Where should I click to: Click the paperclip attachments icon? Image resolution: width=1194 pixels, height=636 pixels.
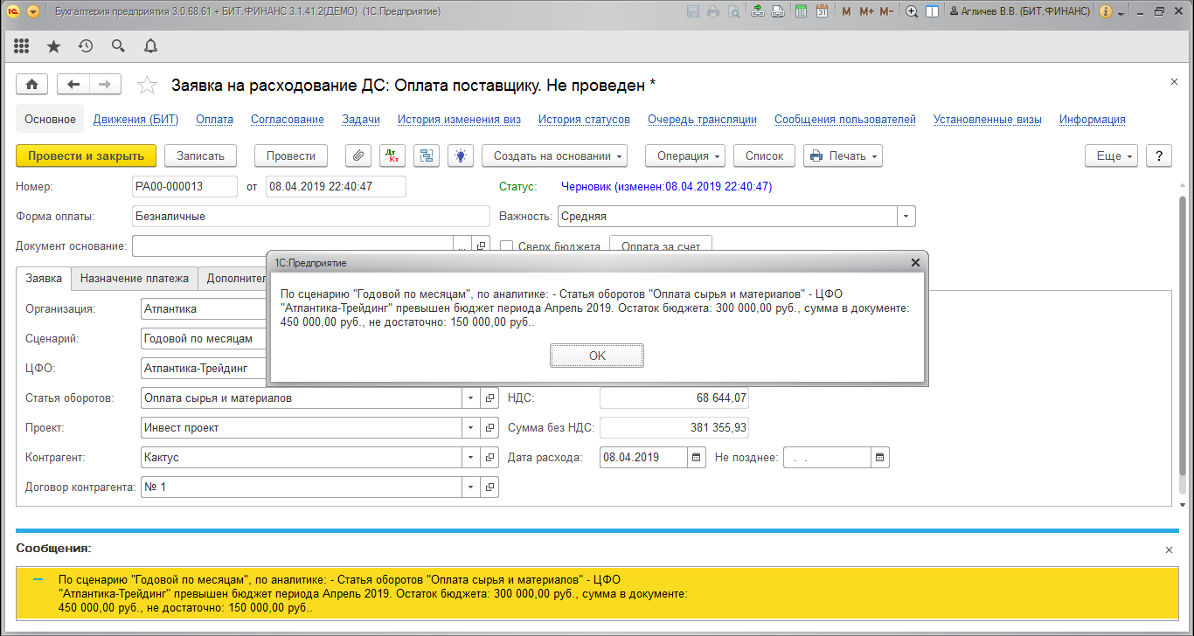358,156
